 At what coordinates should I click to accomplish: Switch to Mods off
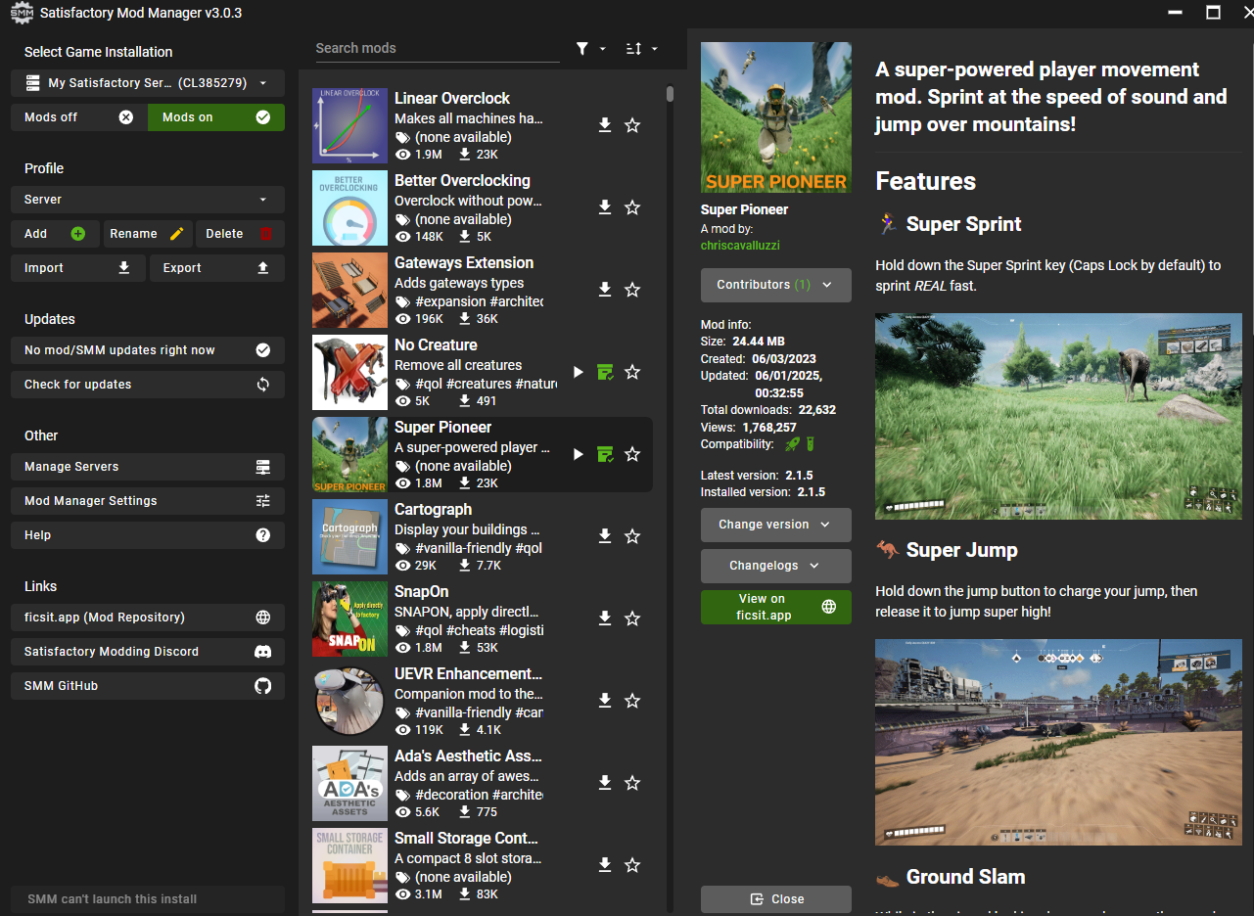[x=79, y=117]
